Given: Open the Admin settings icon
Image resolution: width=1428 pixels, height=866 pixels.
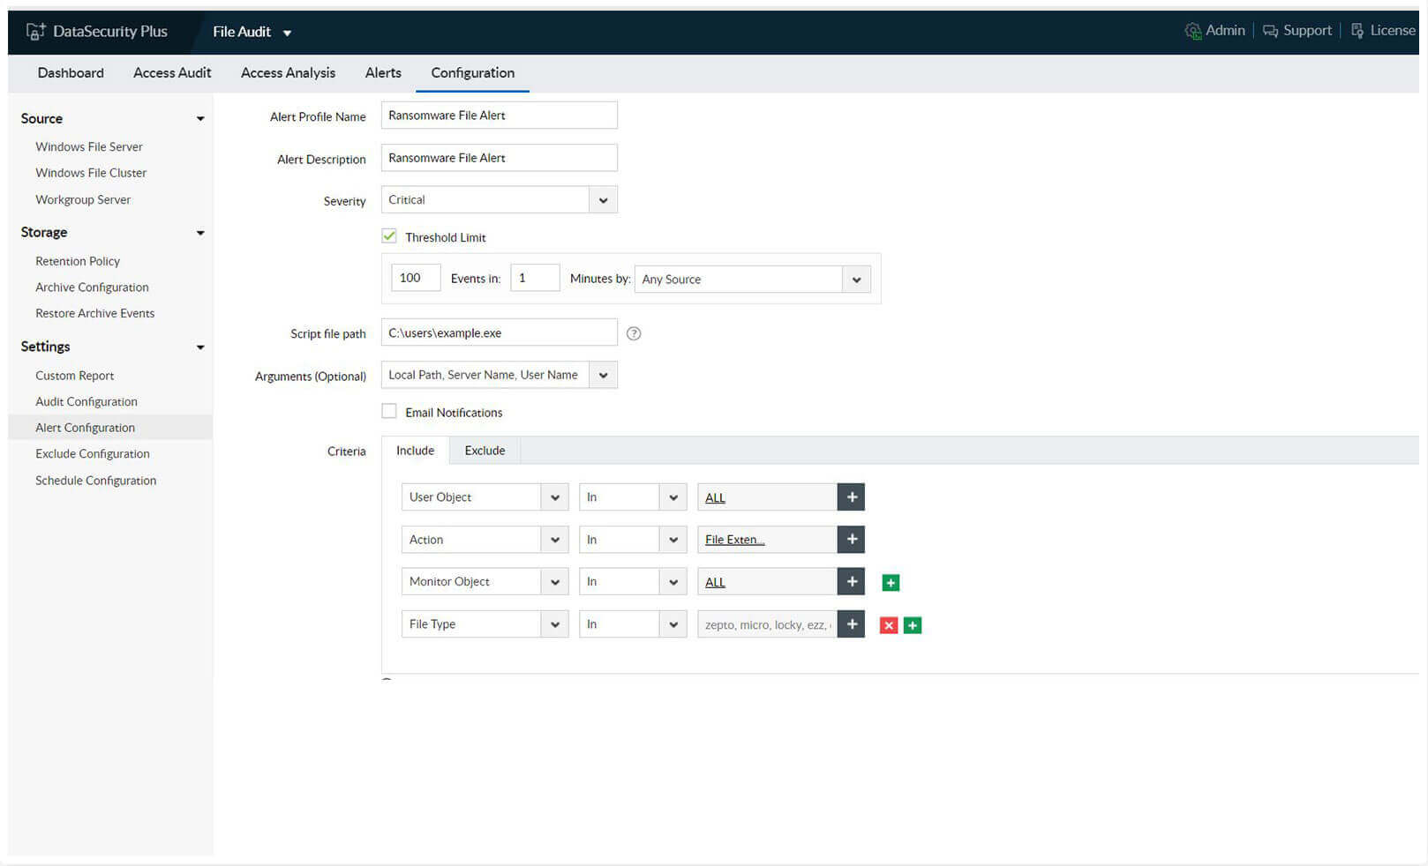Looking at the screenshot, I should [x=1193, y=30].
